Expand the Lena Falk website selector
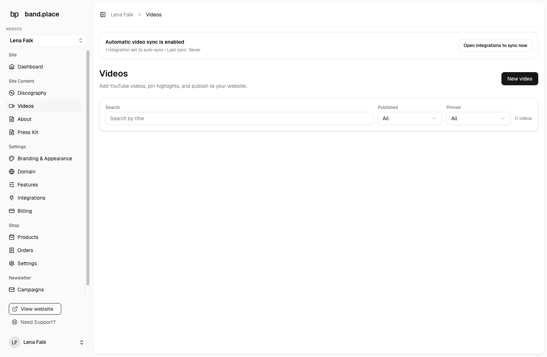Viewport: 547px width, 357px height. click(46, 40)
